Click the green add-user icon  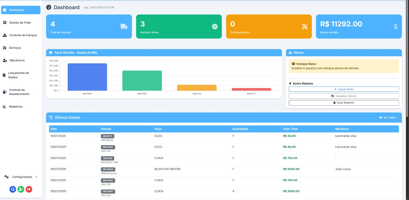[x=21, y=189]
